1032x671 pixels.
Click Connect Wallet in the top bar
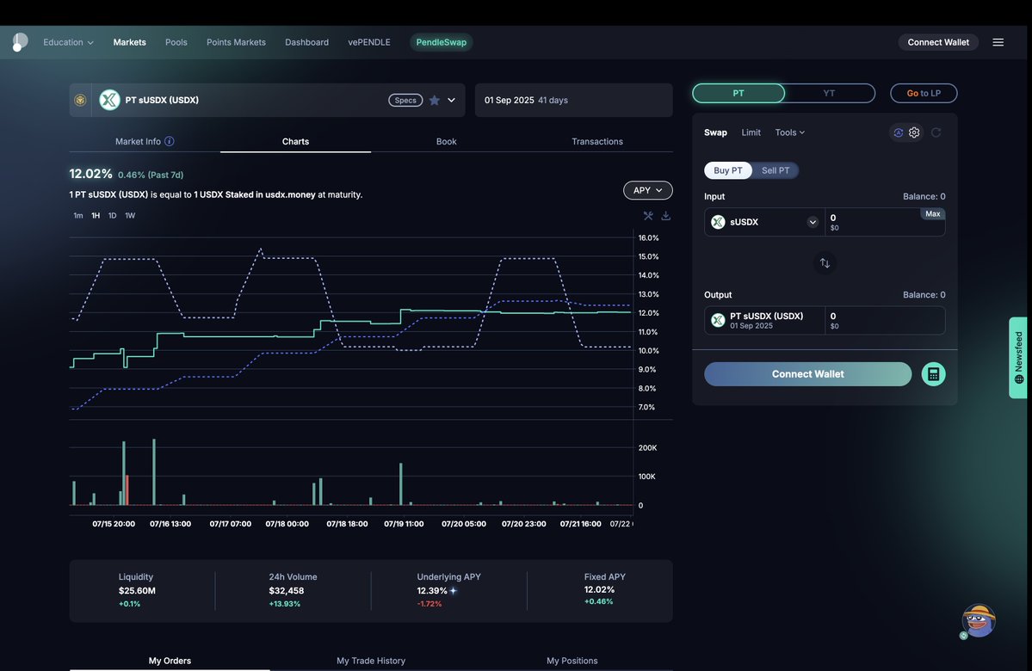click(938, 42)
